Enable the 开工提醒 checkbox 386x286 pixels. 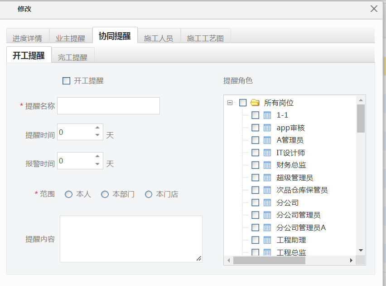pos(67,81)
